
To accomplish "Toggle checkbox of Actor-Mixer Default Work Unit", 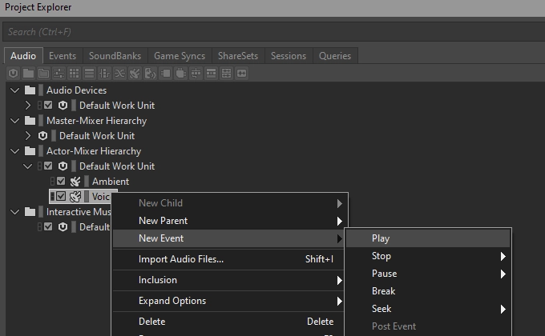I will tap(48, 166).
